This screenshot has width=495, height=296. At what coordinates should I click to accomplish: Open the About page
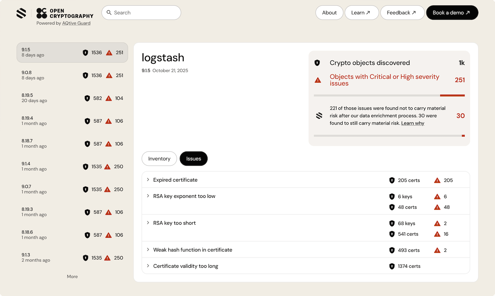pyautogui.click(x=329, y=13)
